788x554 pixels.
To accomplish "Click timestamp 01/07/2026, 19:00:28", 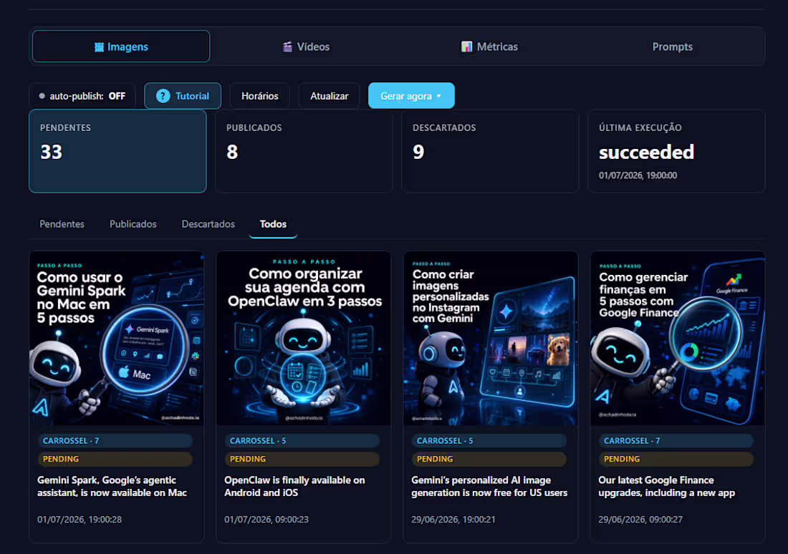I will pos(80,520).
